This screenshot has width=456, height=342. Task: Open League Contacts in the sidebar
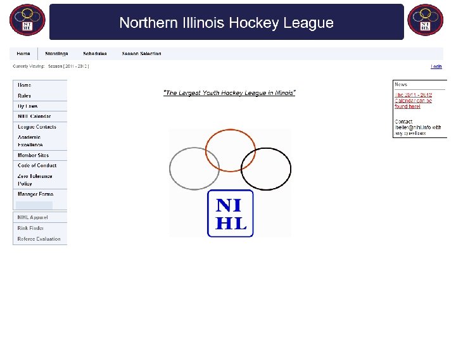pyautogui.click(x=37, y=127)
